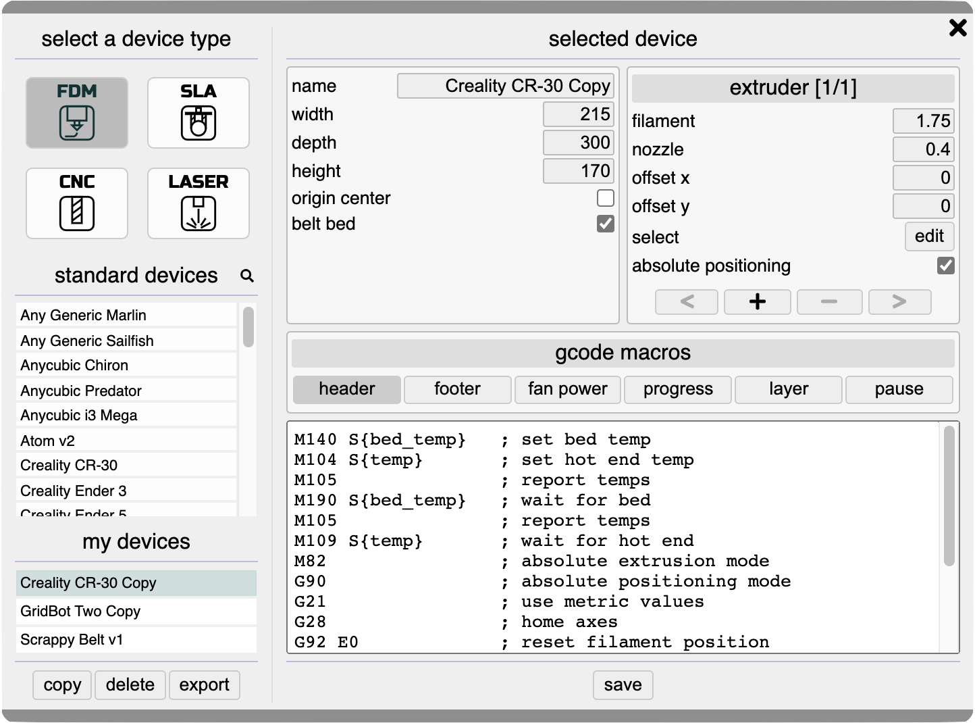The image size is (975, 723).
Task: Toggle the origin center checkbox
Action: tap(606, 198)
